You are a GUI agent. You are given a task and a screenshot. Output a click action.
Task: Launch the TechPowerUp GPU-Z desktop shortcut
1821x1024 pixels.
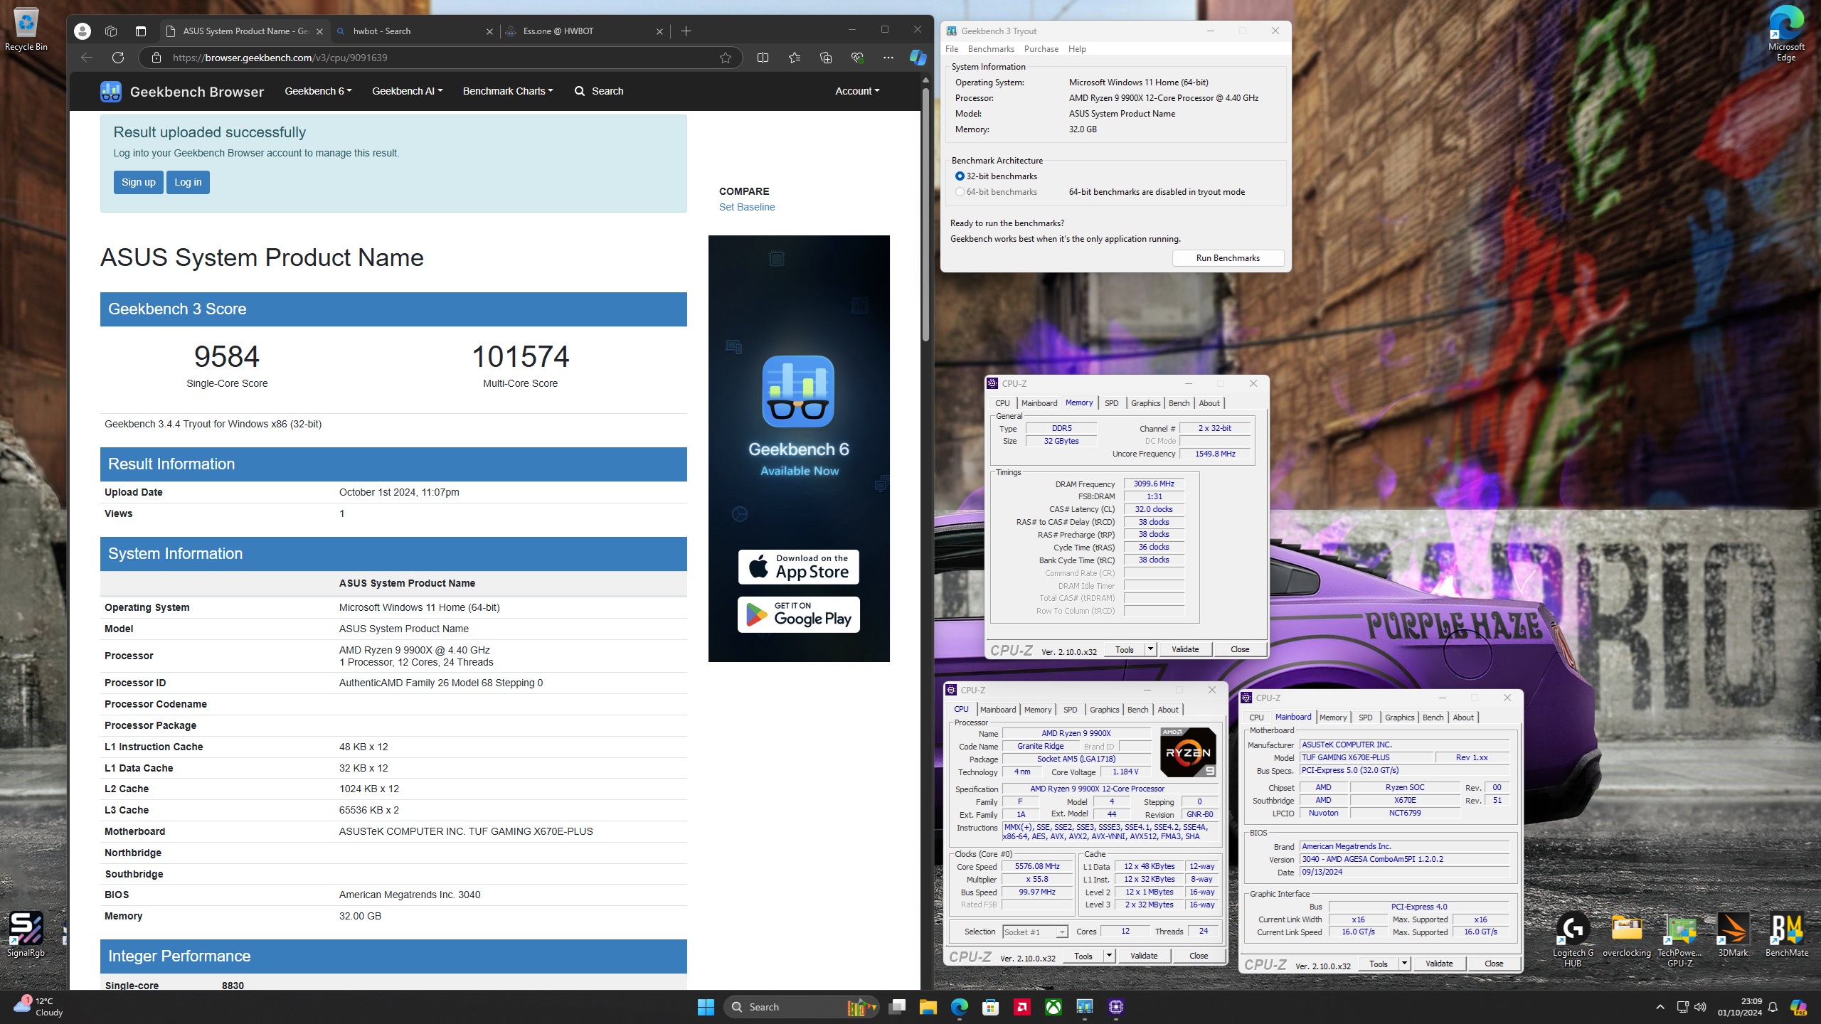1680,939
